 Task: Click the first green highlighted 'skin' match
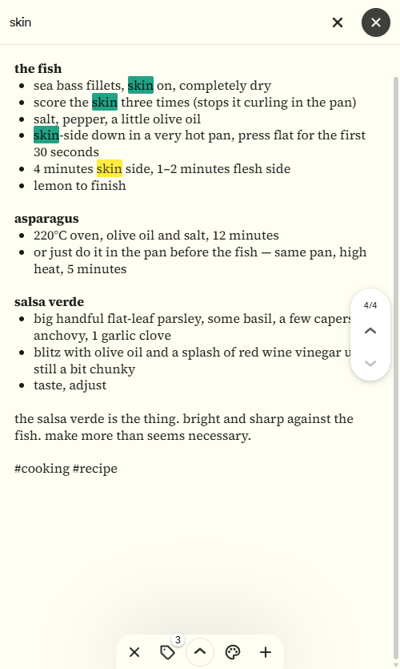(x=141, y=86)
